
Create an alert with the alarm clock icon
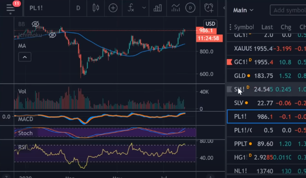click(208, 8)
